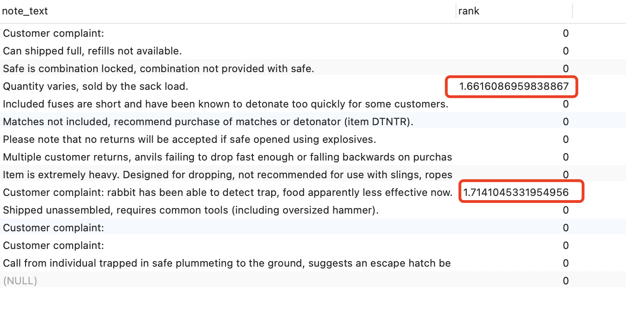Viewport: 626px width, 309px height.
Task: Select rank cell for 'Matches not included' row
Action: 565,122
